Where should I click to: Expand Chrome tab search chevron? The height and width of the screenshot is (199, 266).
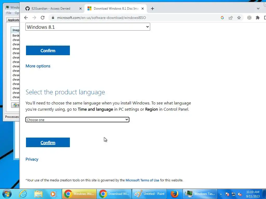[x=258, y=9]
